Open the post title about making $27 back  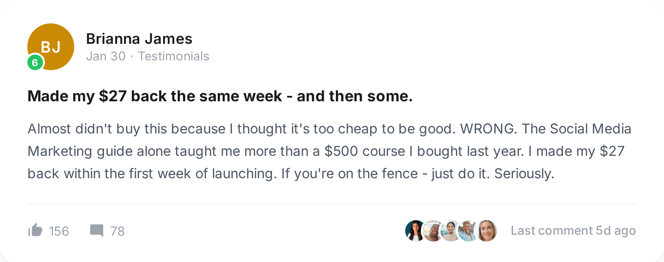(x=220, y=96)
